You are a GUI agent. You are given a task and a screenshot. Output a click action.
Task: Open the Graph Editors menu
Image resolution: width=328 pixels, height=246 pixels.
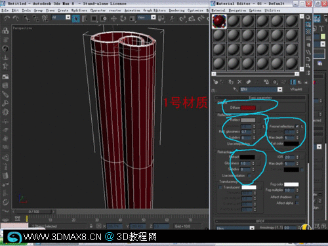coord(154,10)
